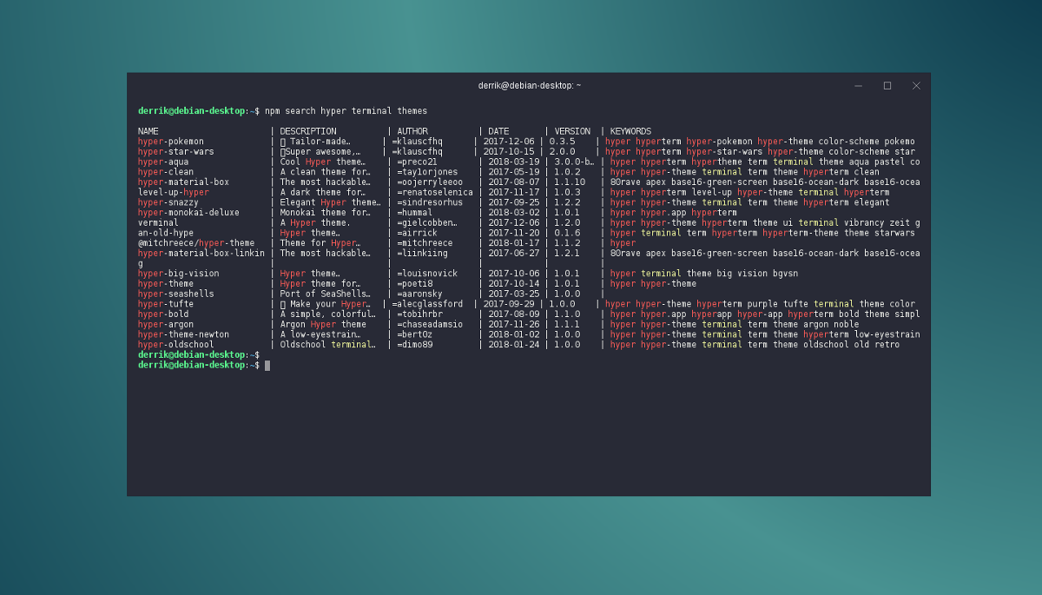Select package name 'hyper-pokemon' in NAME column
The width and height of the screenshot is (1042, 595).
171,142
